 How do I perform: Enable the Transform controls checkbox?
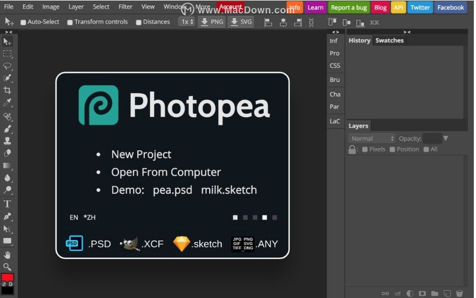pyautogui.click(x=70, y=22)
